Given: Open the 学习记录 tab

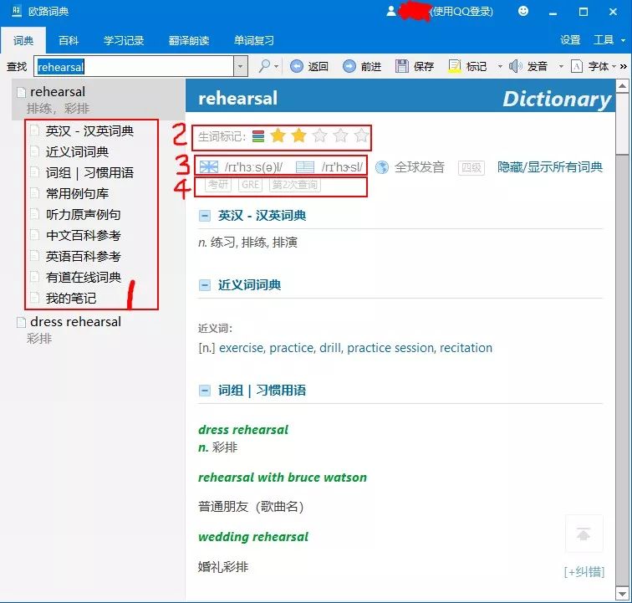Looking at the screenshot, I should [124, 40].
